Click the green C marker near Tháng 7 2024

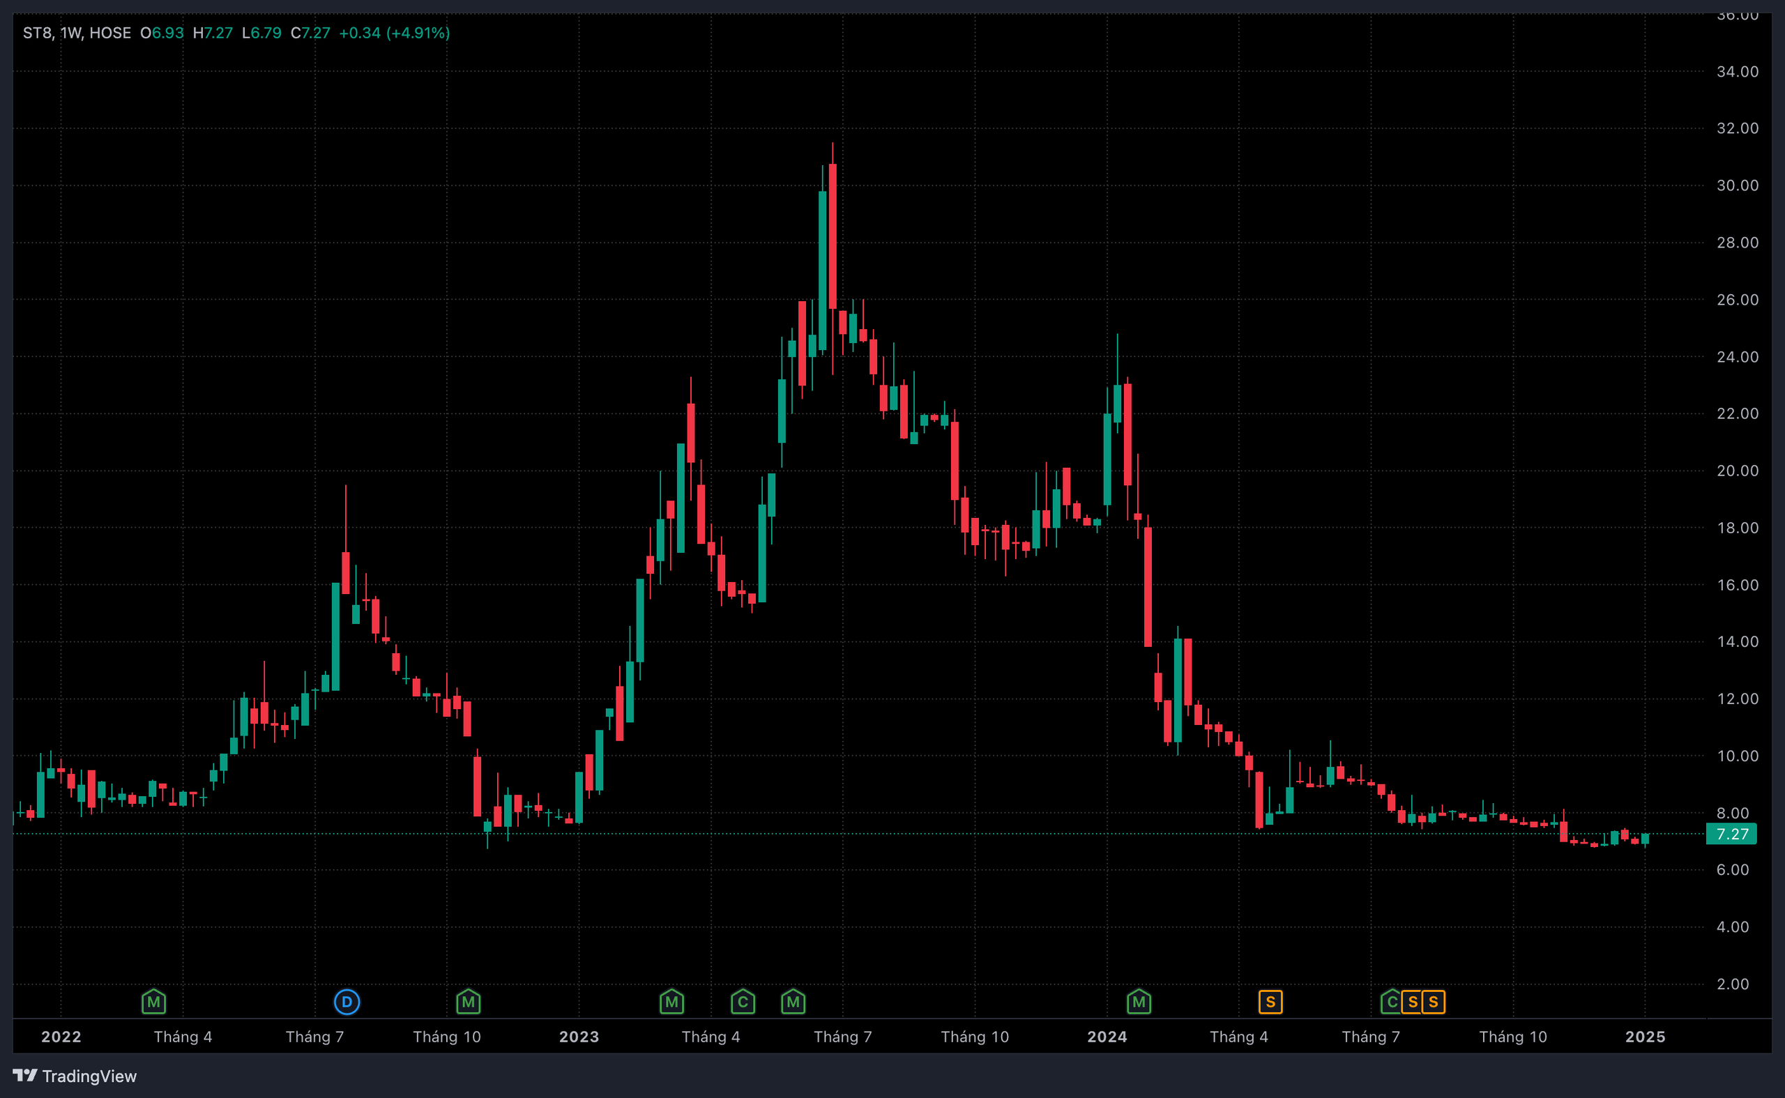1390,1002
